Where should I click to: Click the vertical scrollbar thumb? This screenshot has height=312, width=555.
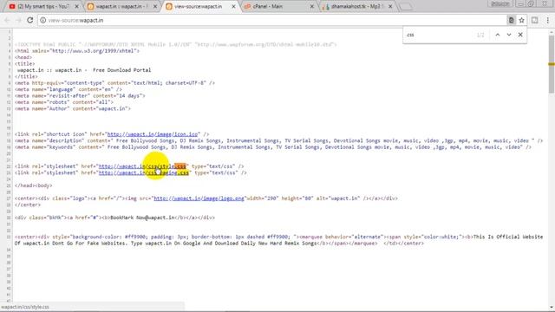click(x=552, y=63)
